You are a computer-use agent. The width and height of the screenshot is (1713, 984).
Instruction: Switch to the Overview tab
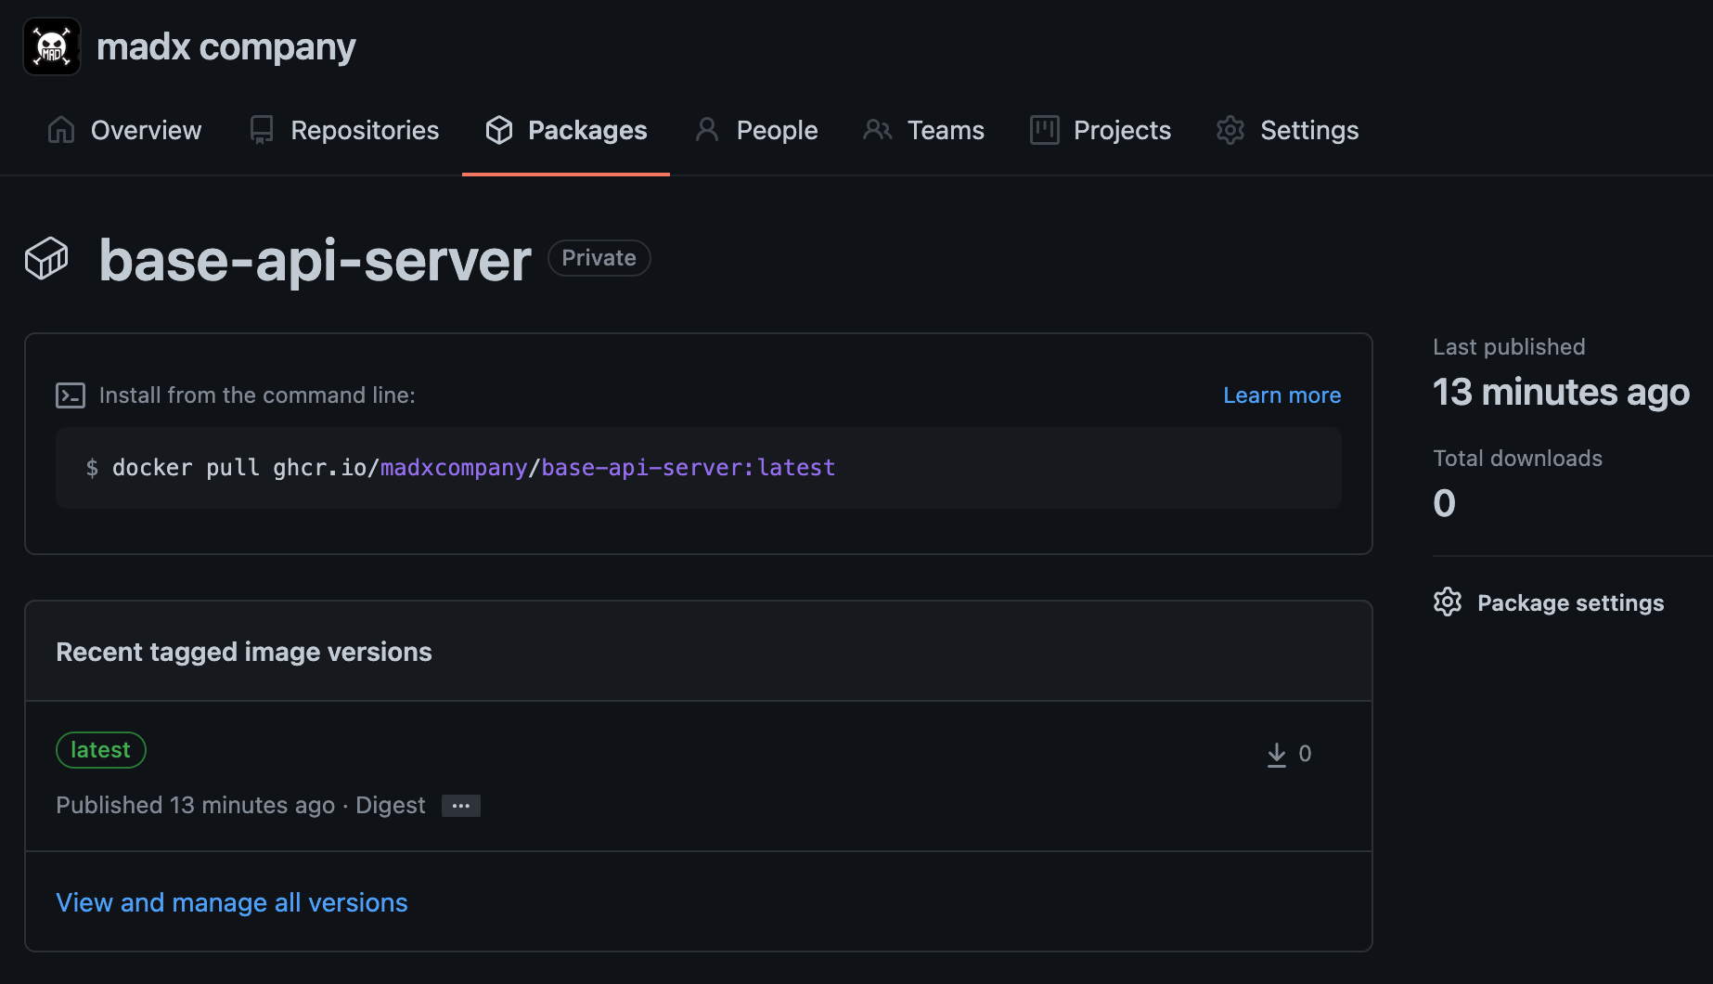point(124,130)
